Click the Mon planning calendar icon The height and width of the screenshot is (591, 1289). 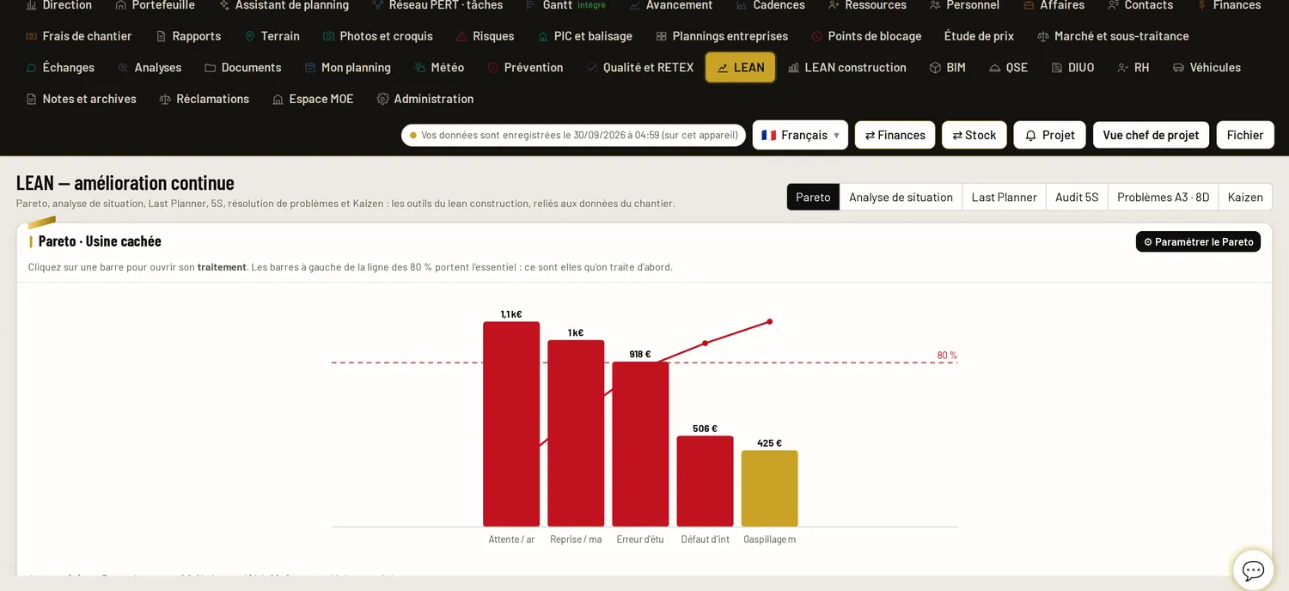pos(310,68)
